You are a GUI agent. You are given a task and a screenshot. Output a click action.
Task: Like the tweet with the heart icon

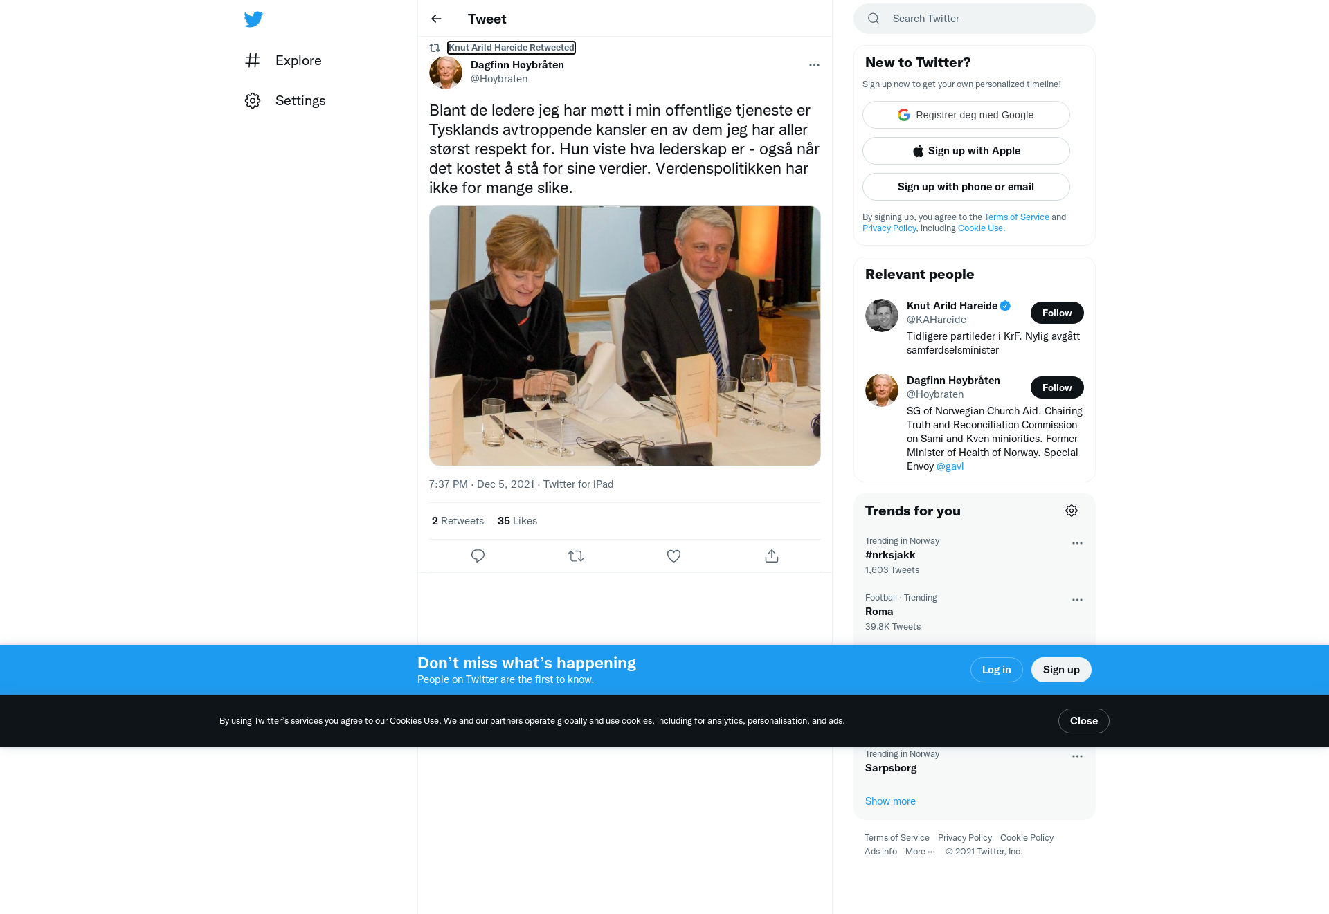coord(673,556)
